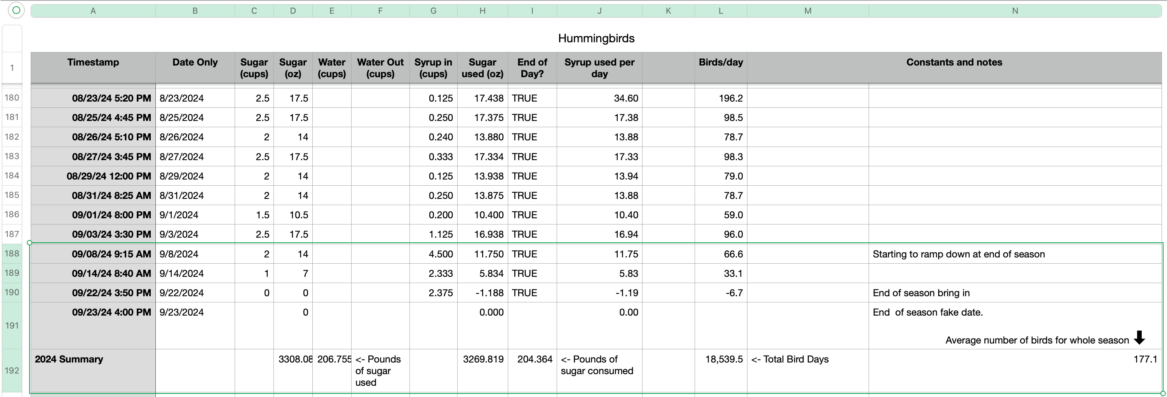This screenshot has height=397, width=1167.
Task: Click the Hummingbirds table title
Action: (x=596, y=38)
